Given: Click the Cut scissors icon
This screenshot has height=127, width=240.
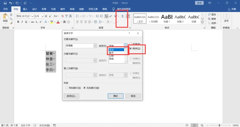Looking at the screenshot, I should [x=11, y=15].
